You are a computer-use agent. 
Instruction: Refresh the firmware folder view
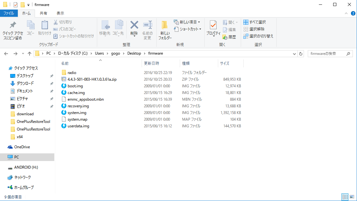(300, 54)
